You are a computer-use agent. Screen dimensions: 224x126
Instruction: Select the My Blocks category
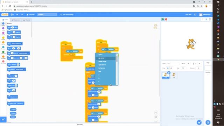[3, 62]
